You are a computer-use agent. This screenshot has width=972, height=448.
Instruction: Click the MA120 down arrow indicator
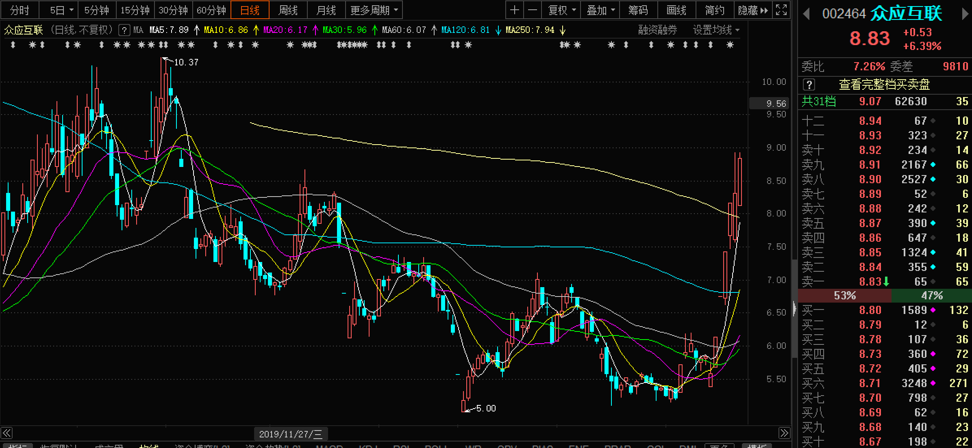tap(498, 30)
